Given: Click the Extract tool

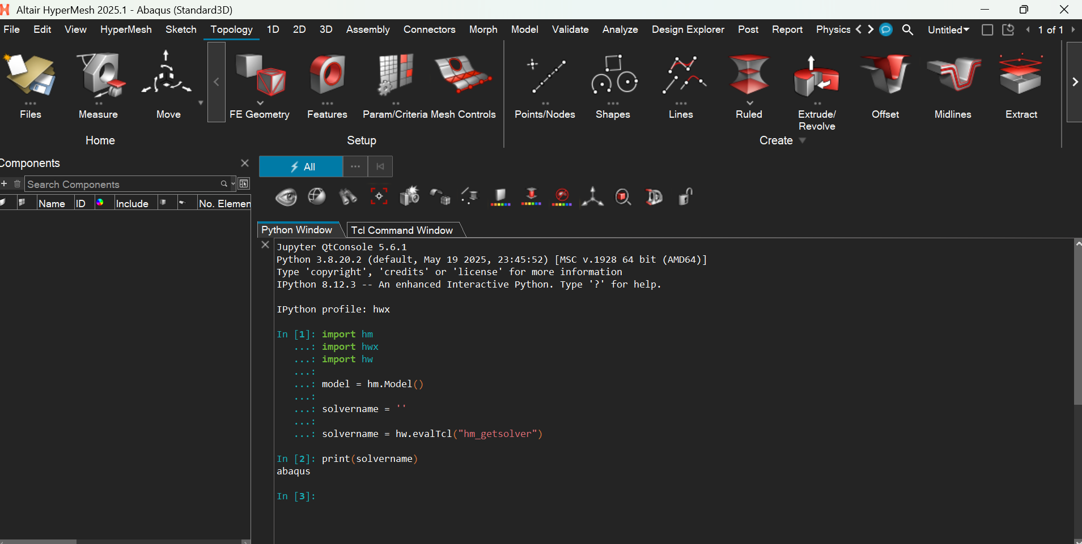Looking at the screenshot, I should [1021, 75].
